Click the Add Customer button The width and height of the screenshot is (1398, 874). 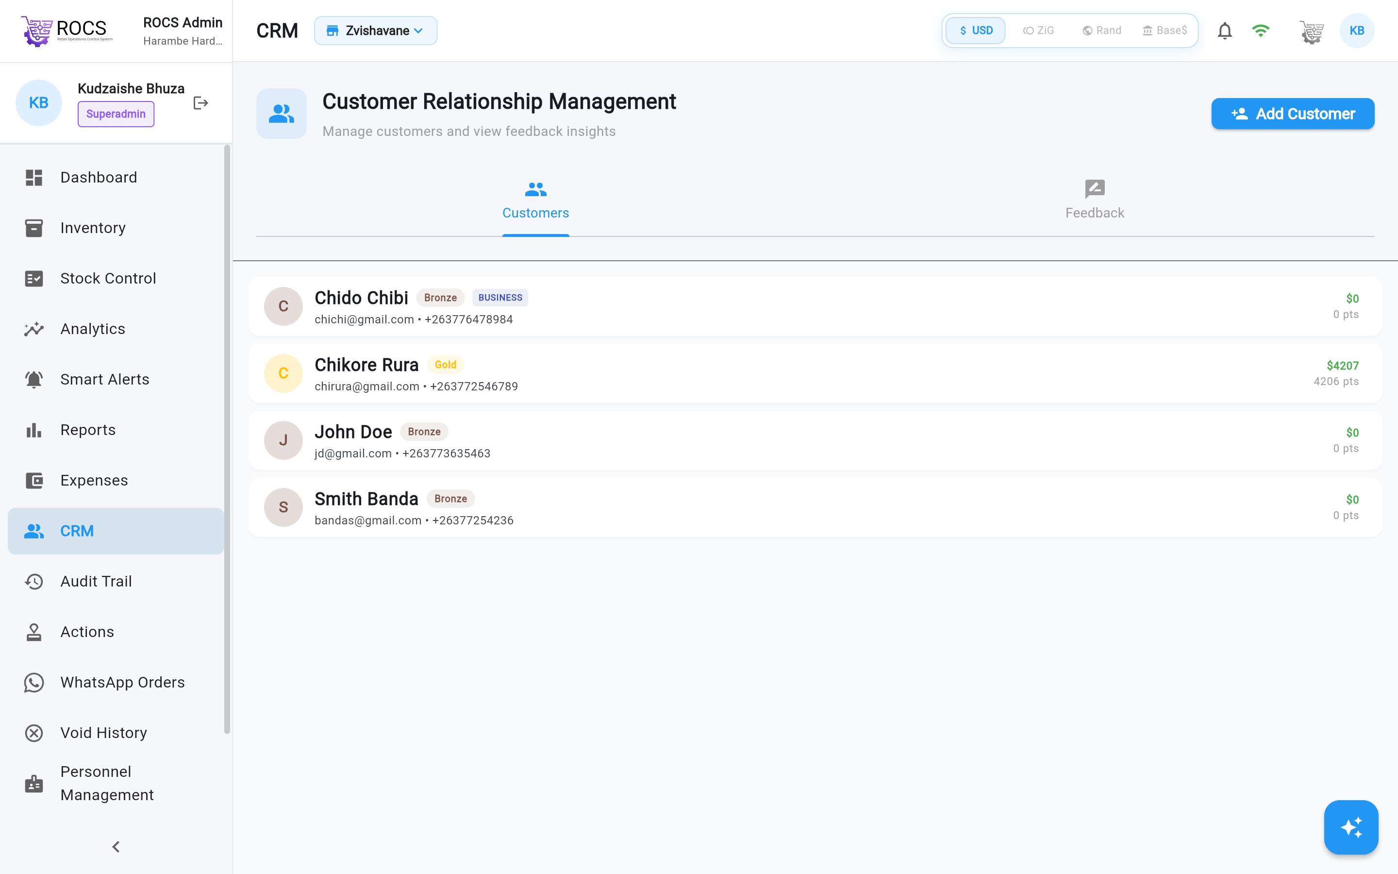1292,114
